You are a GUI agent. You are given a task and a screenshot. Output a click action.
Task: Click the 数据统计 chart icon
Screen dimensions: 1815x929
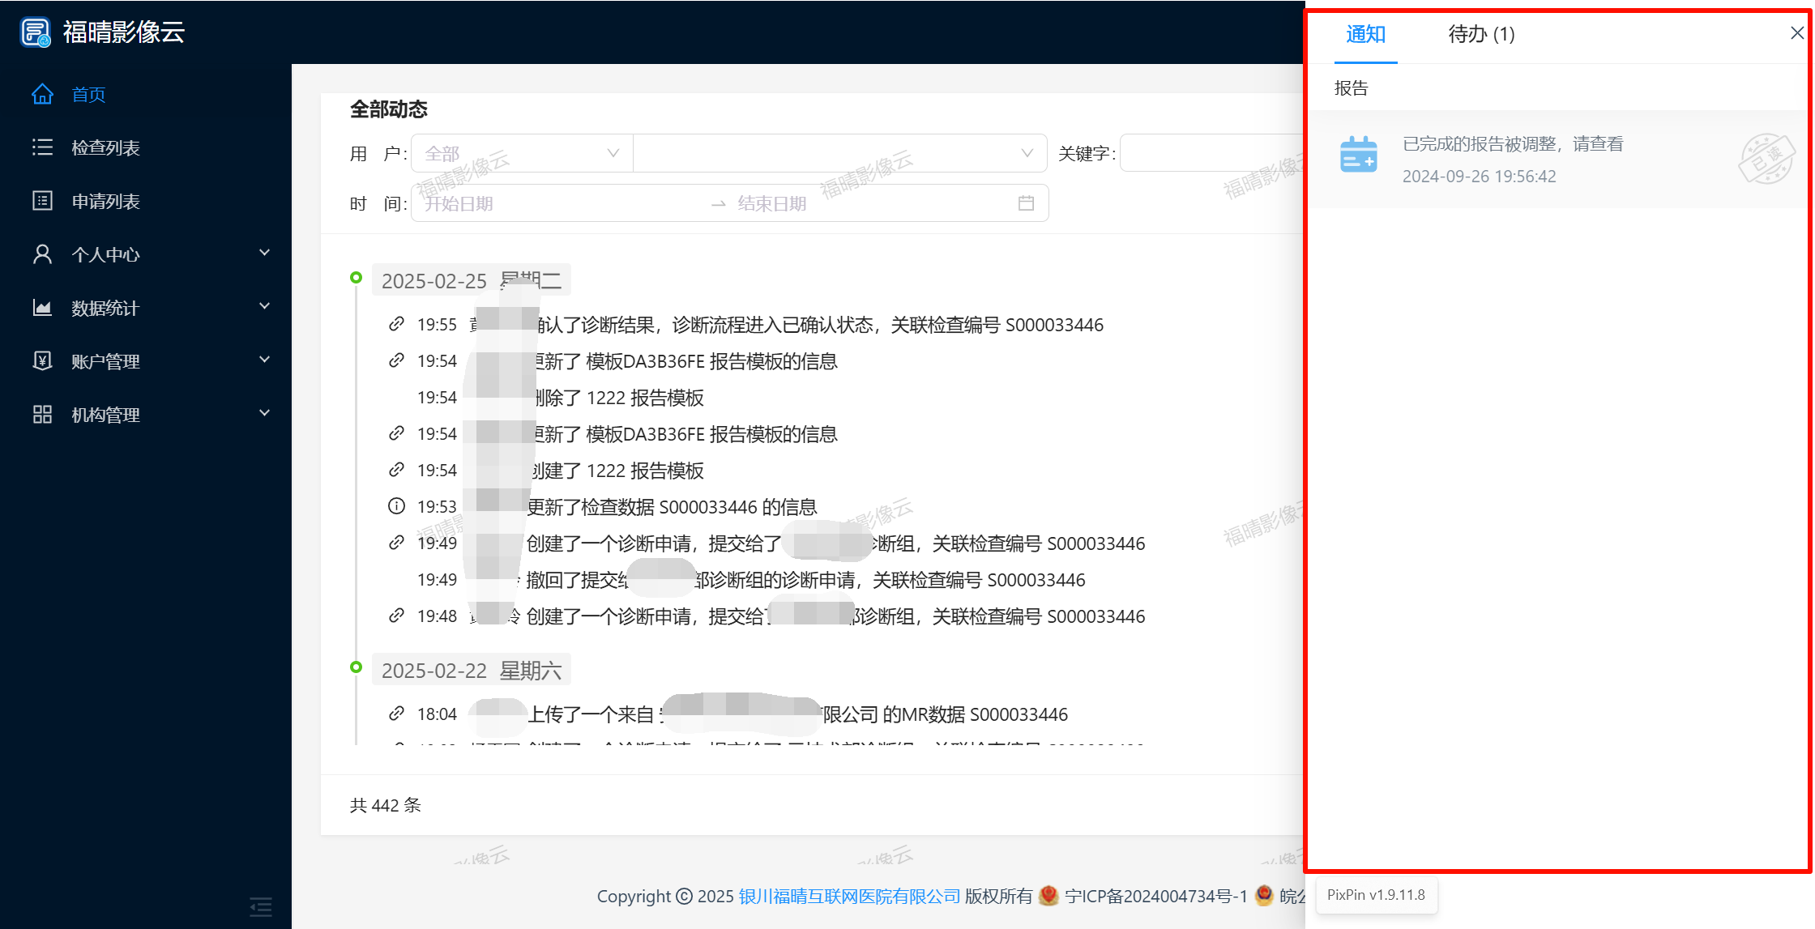pyautogui.click(x=42, y=308)
